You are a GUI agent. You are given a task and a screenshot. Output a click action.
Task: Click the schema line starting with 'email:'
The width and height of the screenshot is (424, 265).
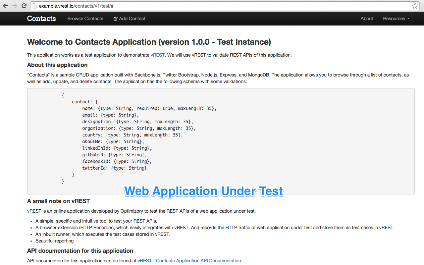click(111, 115)
